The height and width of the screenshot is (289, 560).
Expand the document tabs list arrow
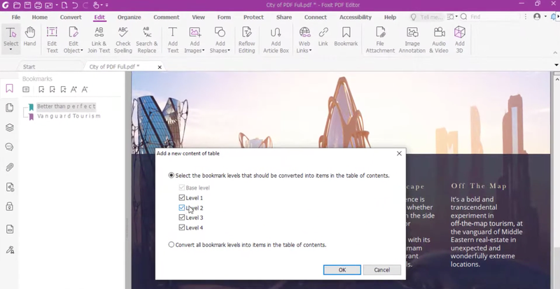pos(556,65)
